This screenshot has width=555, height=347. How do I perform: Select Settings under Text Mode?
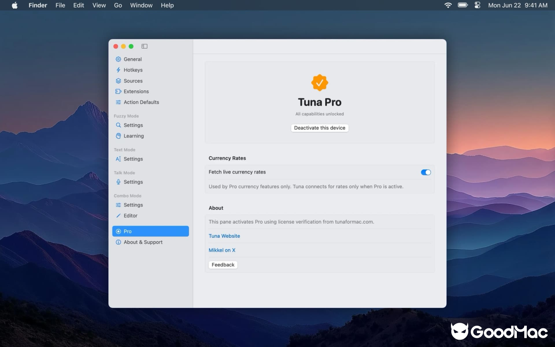pyautogui.click(x=150, y=159)
